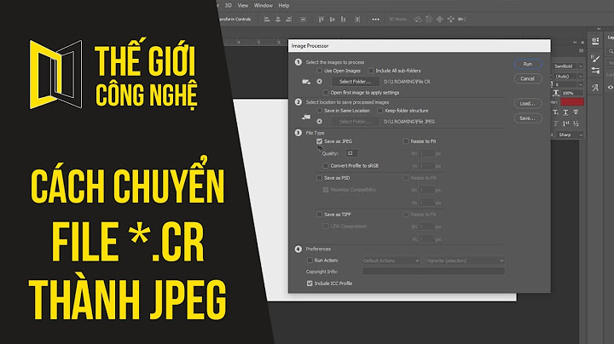Open the adjustment sliders panel icon
The image size is (614, 344).
[x=595, y=71]
